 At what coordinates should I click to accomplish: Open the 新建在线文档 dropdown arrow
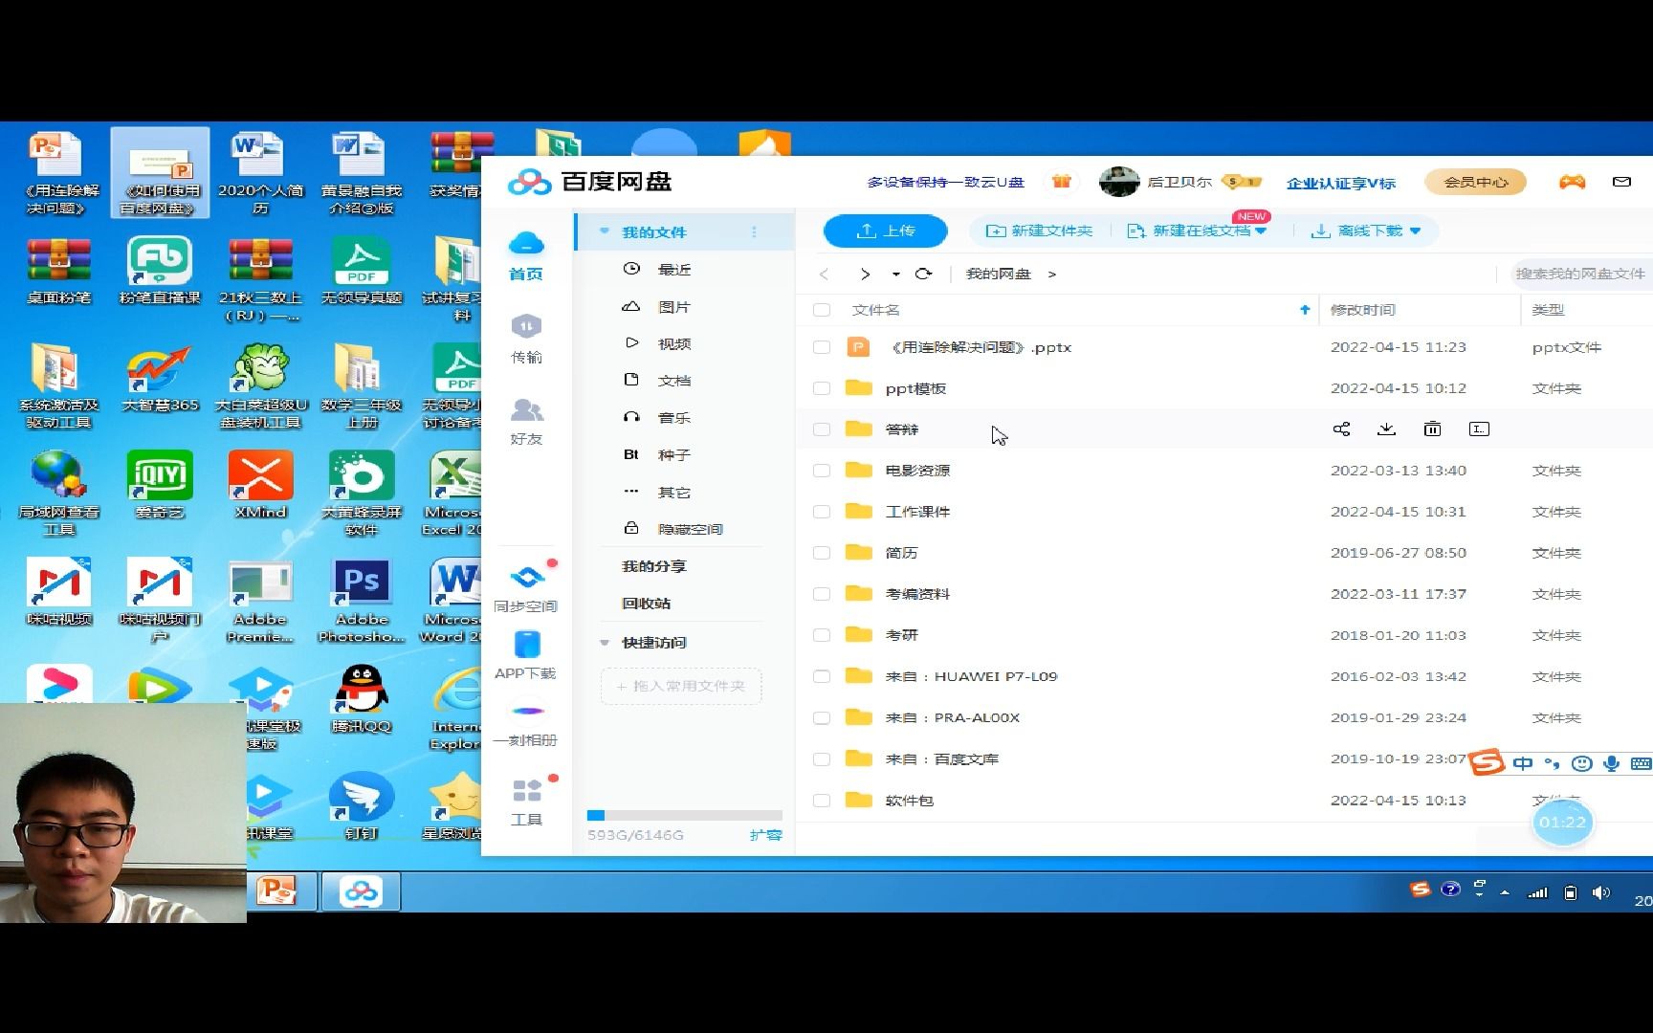pyautogui.click(x=1263, y=231)
